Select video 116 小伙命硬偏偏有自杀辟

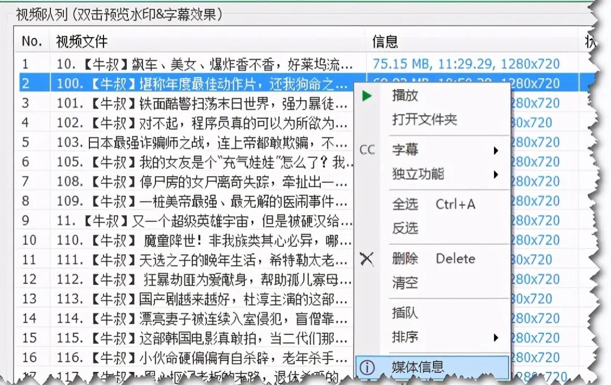pos(202,358)
